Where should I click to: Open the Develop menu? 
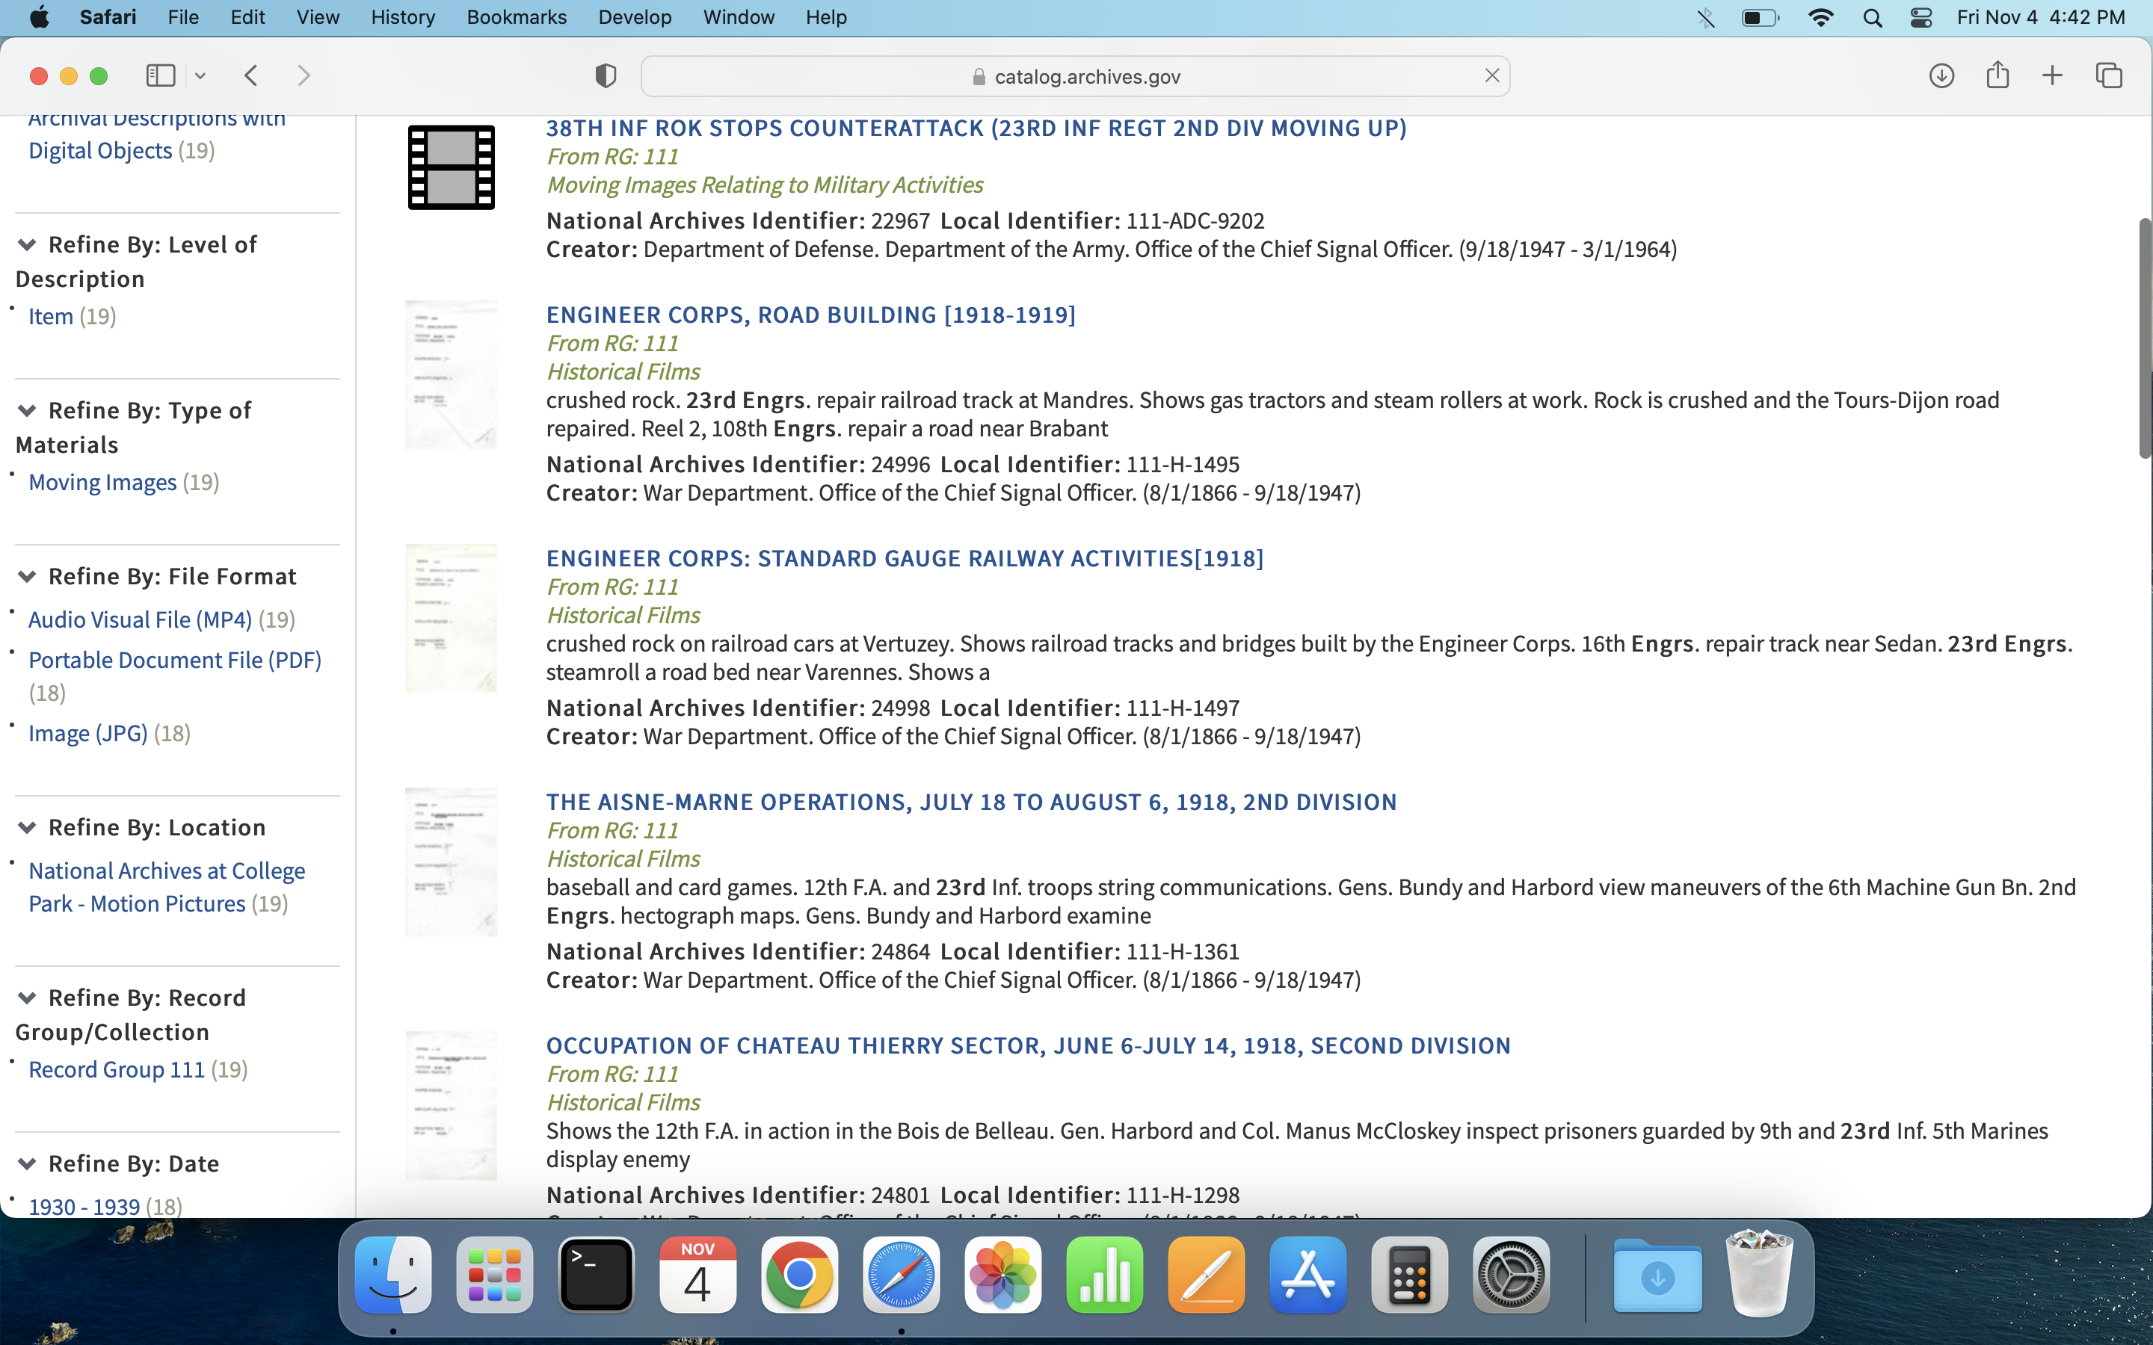(635, 18)
